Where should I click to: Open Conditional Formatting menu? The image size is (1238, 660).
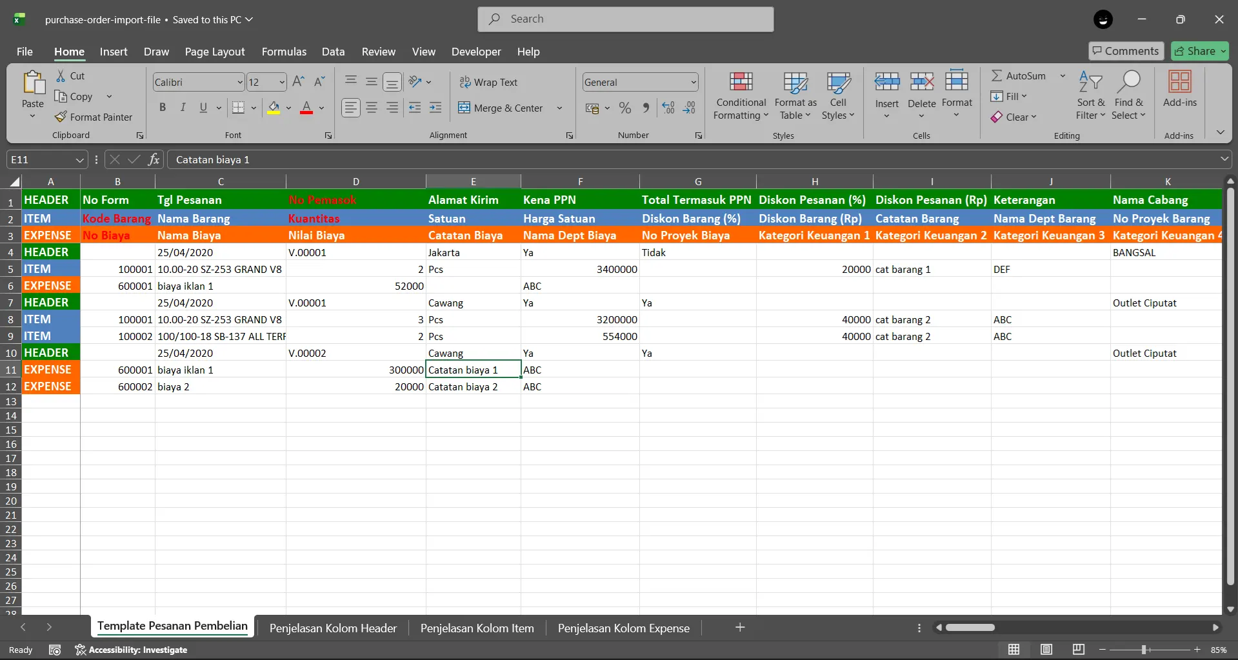741,95
